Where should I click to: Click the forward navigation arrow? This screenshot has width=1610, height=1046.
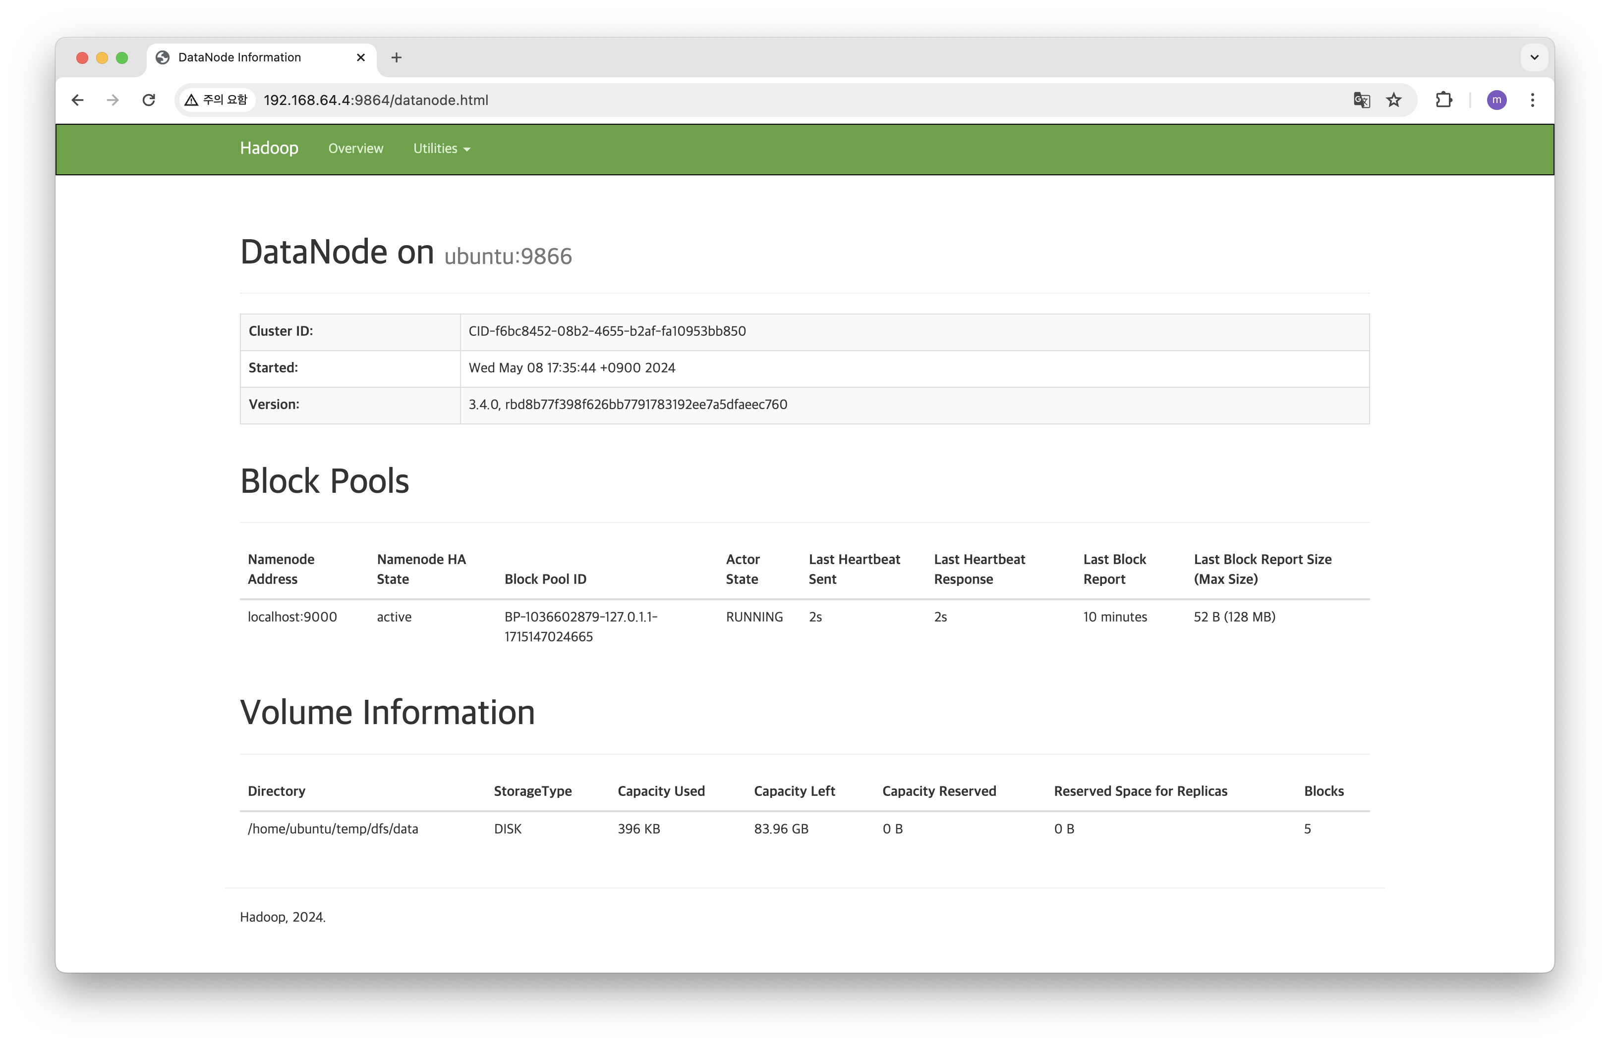tap(113, 100)
